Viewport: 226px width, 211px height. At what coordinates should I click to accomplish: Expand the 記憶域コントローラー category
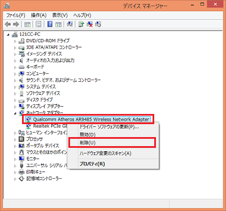click(15, 179)
